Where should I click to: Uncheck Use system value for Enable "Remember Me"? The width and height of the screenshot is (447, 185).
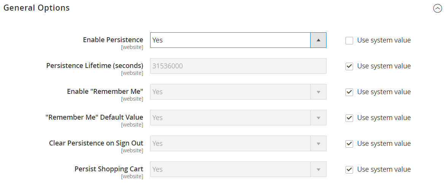point(349,92)
